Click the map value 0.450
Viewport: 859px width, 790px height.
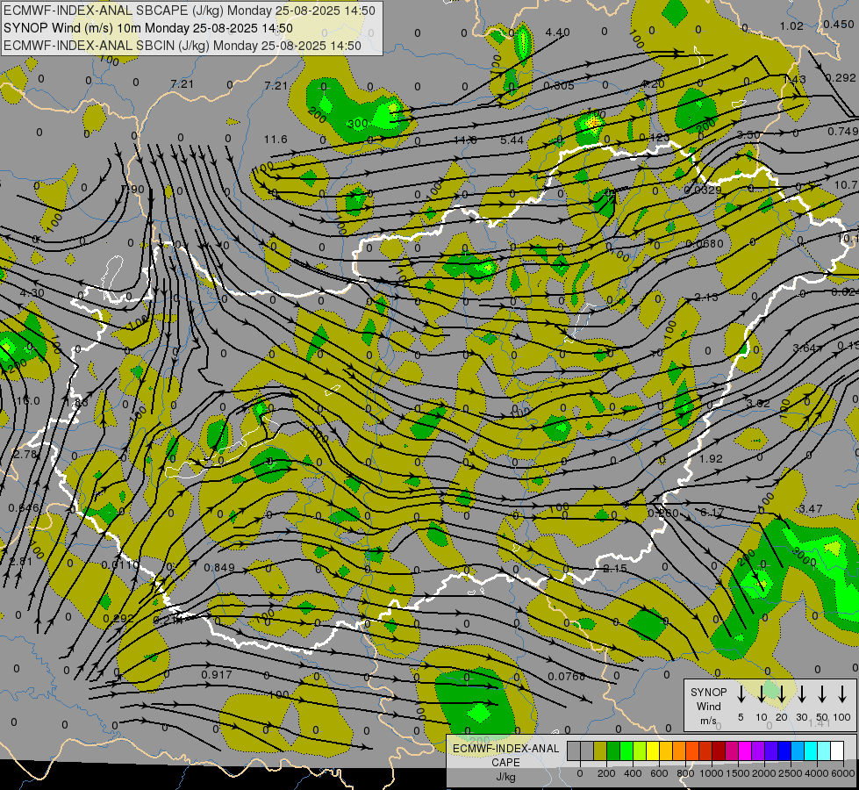(838, 24)
